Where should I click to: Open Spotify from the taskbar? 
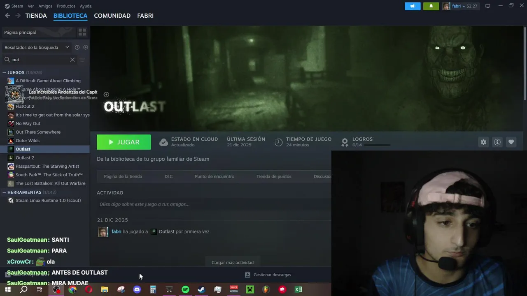point(185,289)
